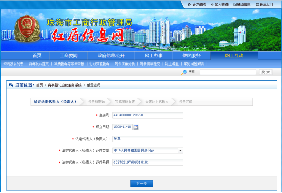Select step 设置新密码
Viewport: 282px width, 193px height.
pos(96,102)
